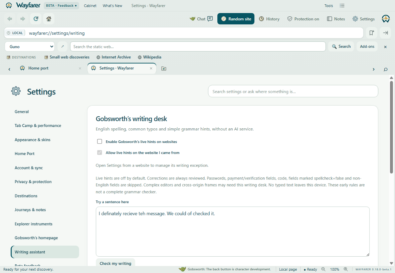Click into the Try a sentence textarea
The image size is (395, 273).
[x=232, y=232]
